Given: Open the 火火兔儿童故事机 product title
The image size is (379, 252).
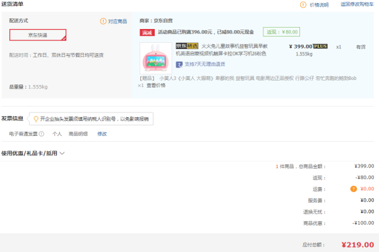Looking at the screenshot, I should [222, 50].
